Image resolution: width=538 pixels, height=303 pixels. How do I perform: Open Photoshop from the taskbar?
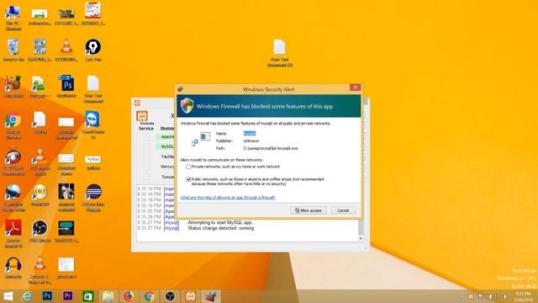(x=47, y=296)
